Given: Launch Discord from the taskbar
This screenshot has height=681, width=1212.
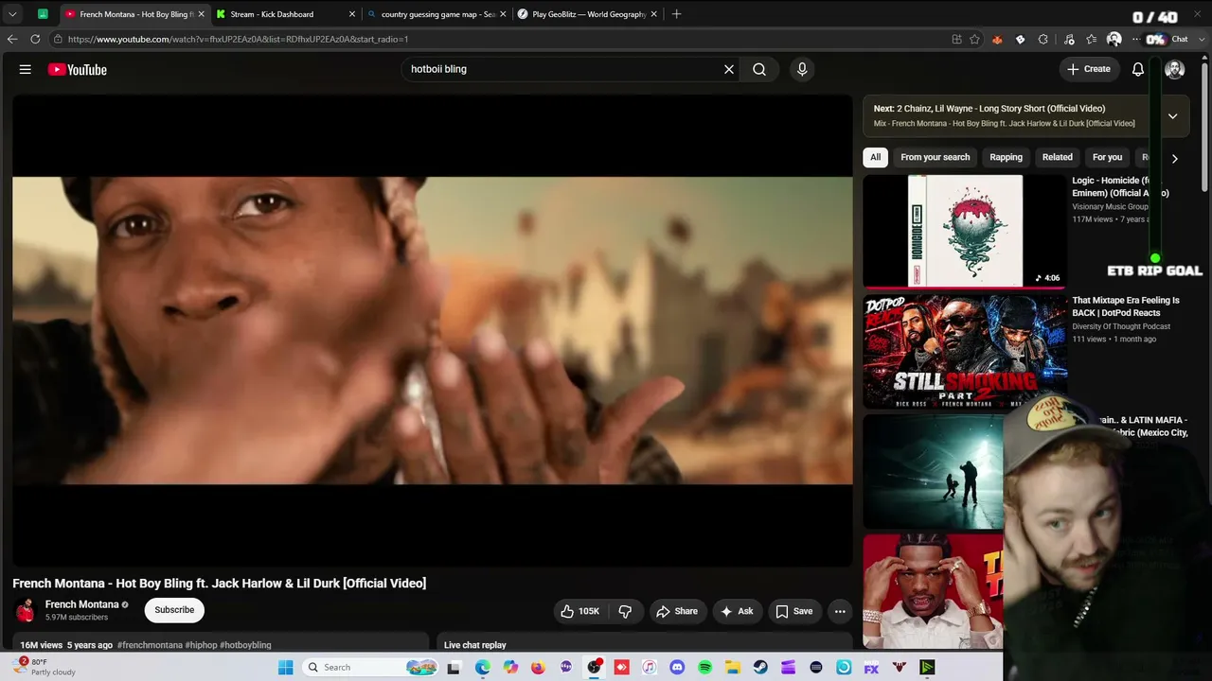Looking at the screenshot, I should click(x=677, y=667).
